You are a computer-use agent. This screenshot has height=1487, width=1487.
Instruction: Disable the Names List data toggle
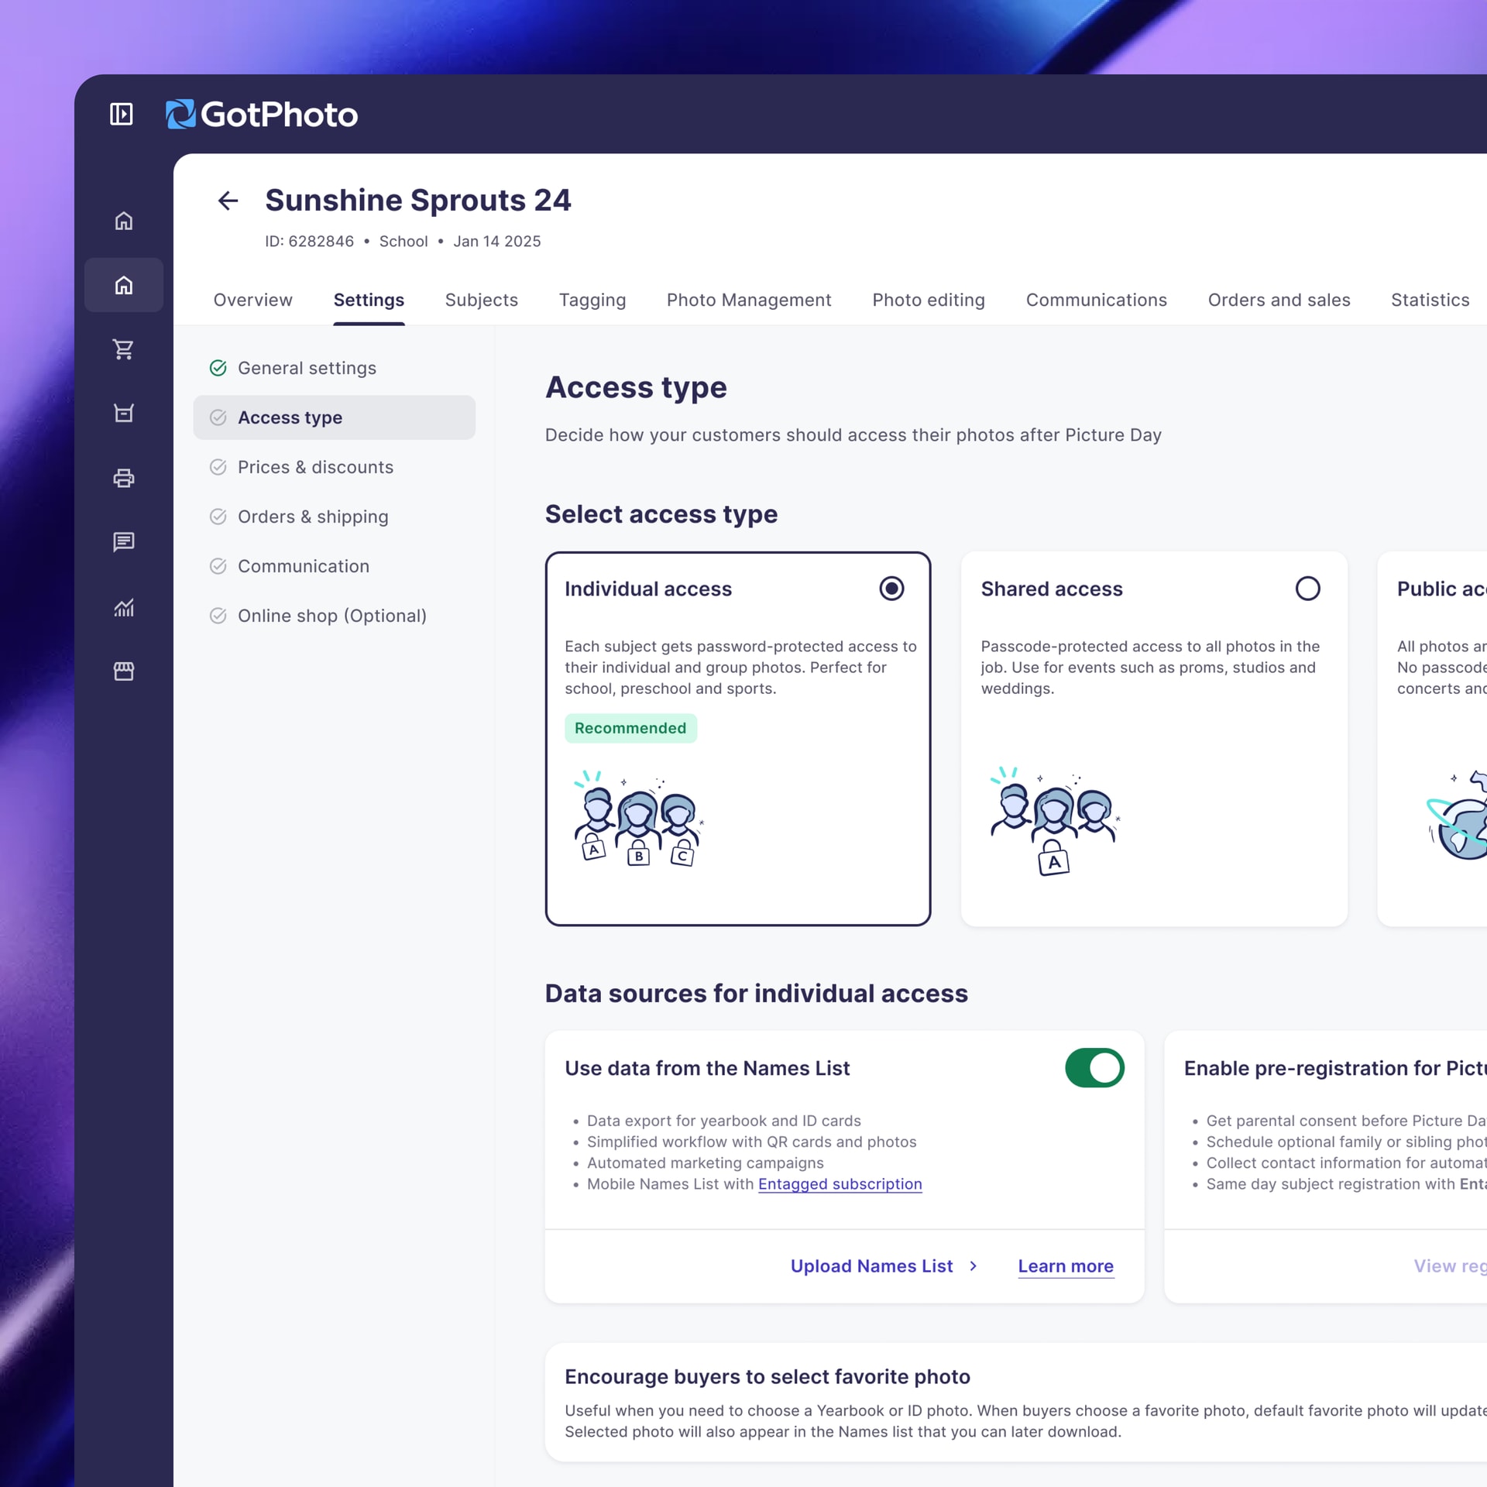click(1094, 1068)
